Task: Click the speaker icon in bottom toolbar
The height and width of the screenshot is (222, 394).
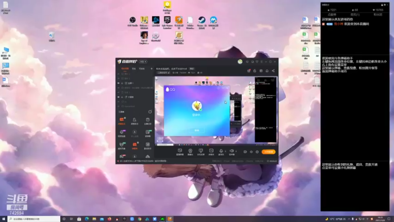Action: [x=231, y=151]
